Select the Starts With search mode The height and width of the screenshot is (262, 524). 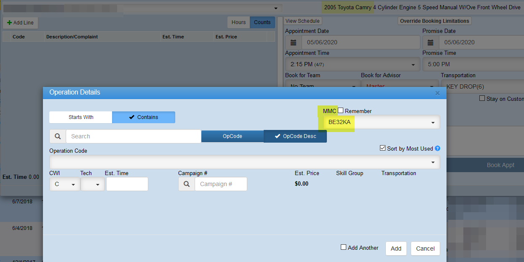(x=81, y=117)
